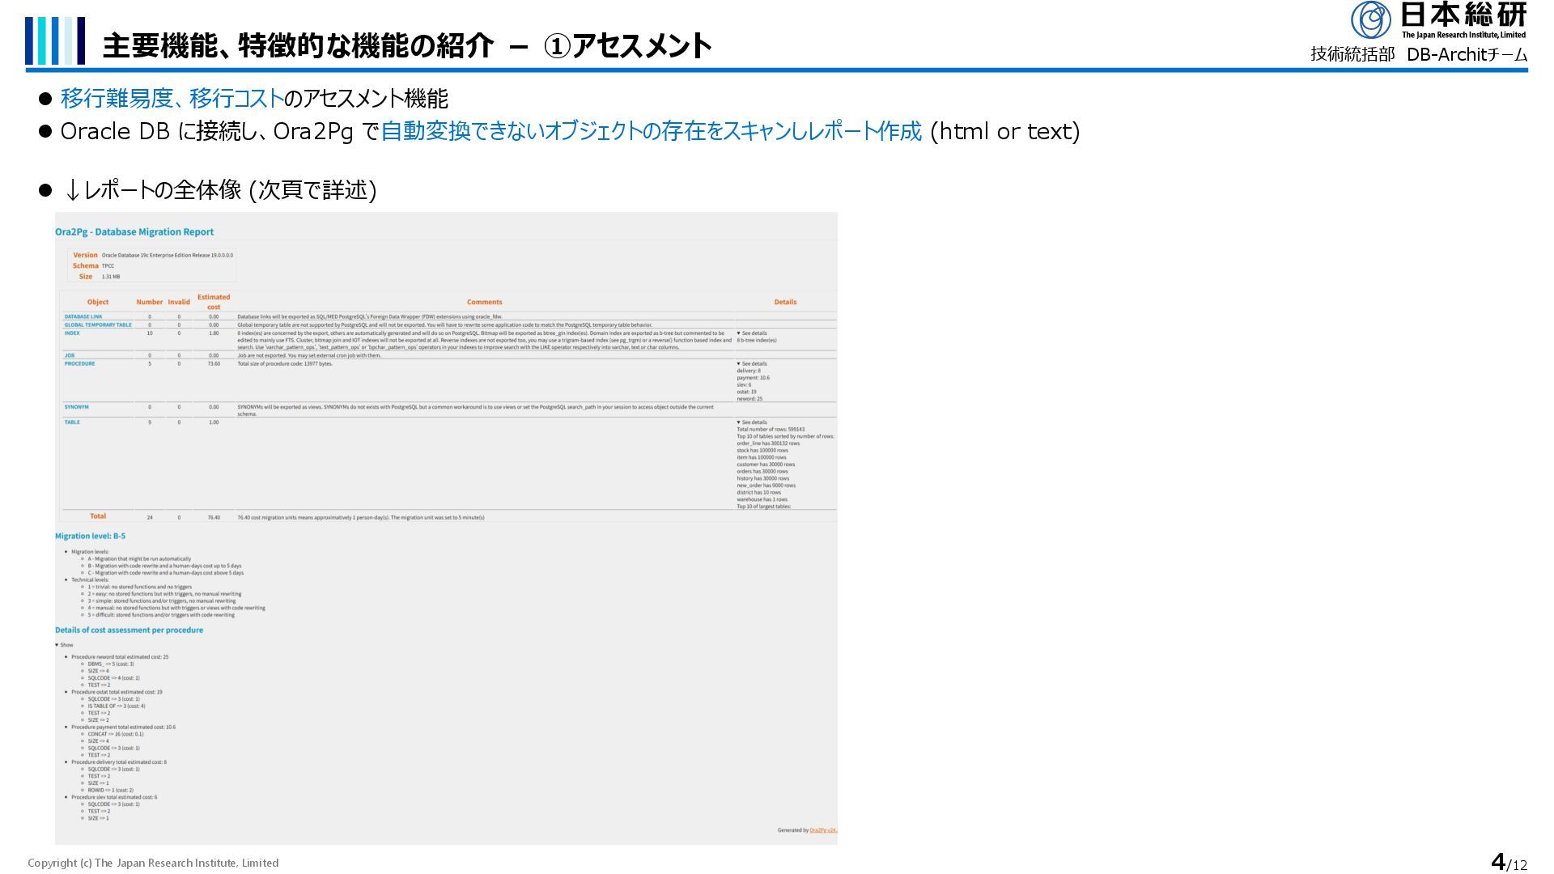The height and width of the screenshot is (874, 1554).
Task: Click the Migration level B-5 heading
Action: (x=90, y=536)
